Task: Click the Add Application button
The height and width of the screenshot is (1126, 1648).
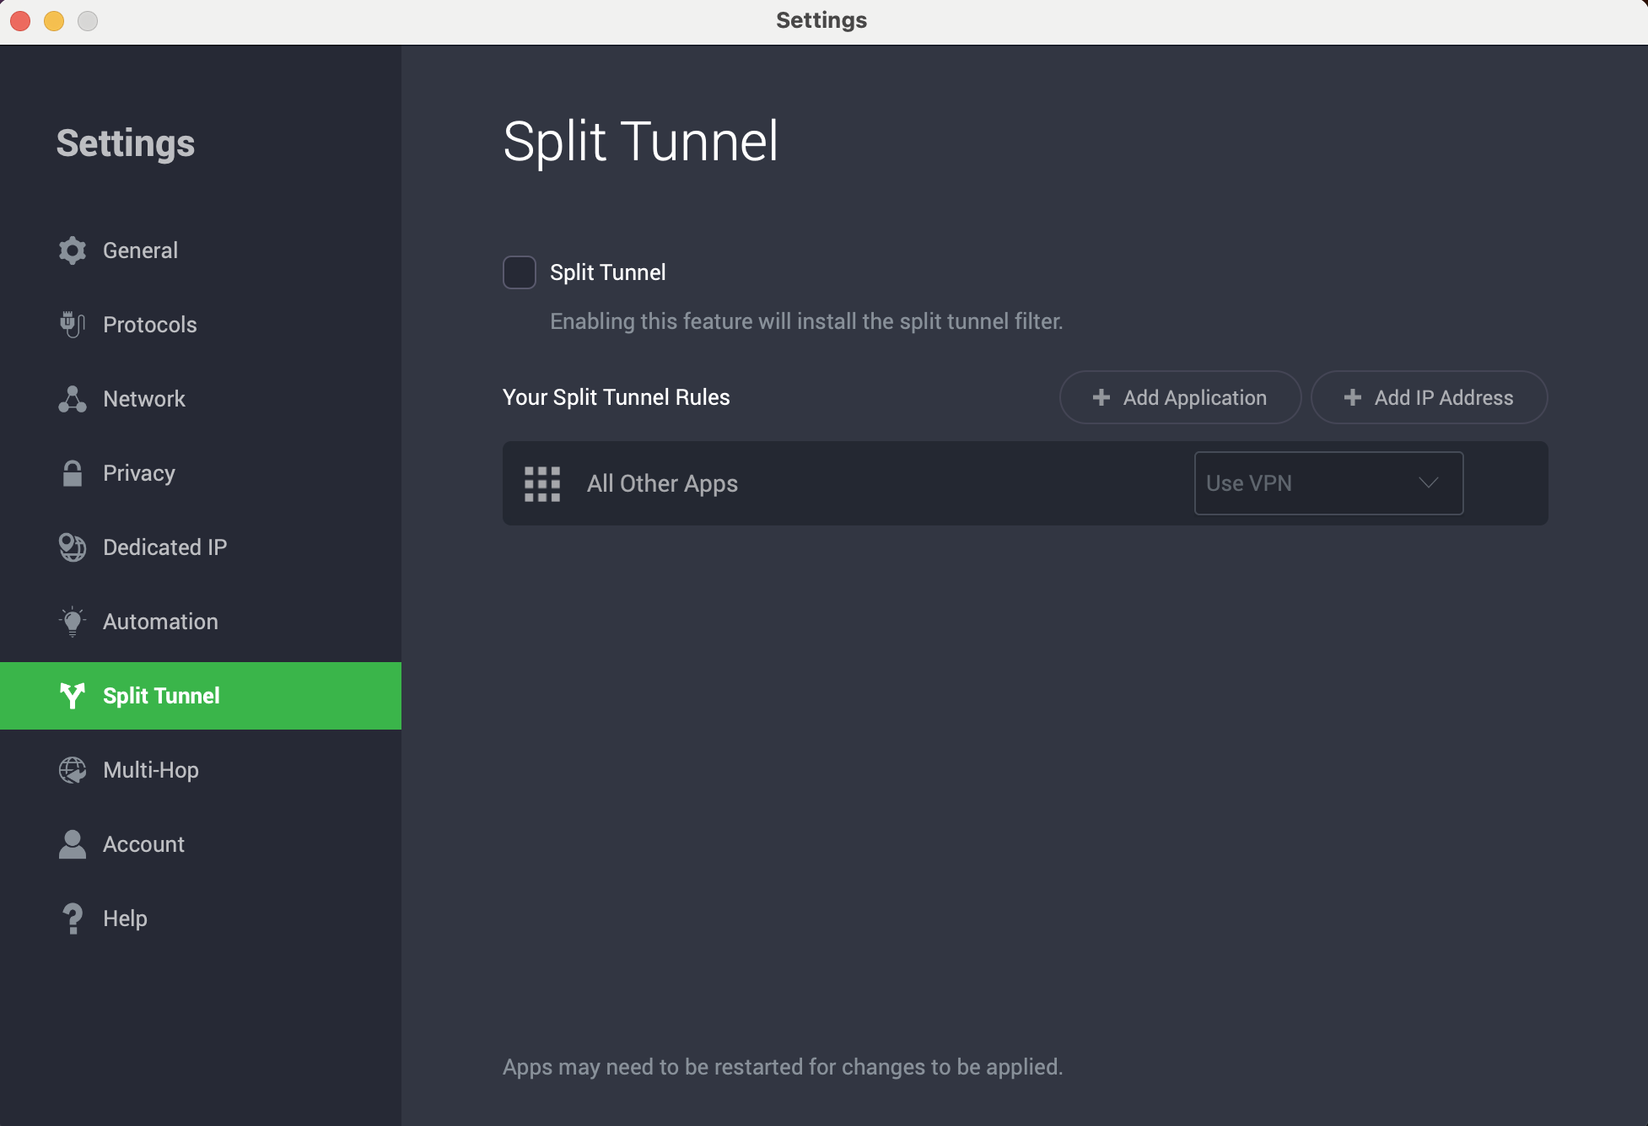Action: click(1179, 397)
